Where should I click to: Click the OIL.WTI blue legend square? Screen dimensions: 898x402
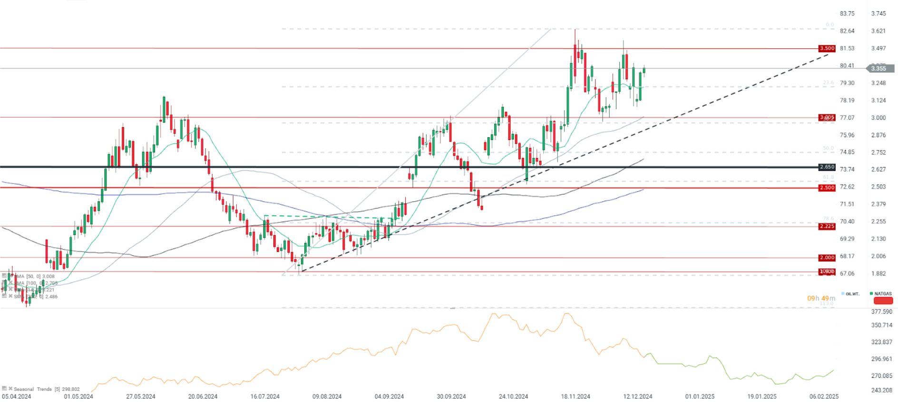pos(843,294)
